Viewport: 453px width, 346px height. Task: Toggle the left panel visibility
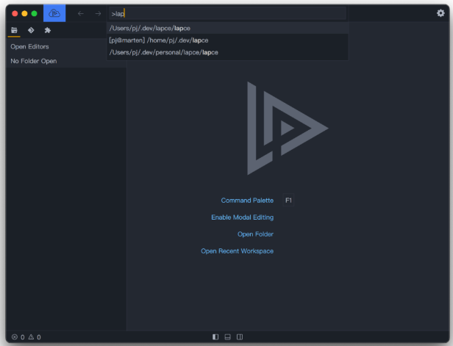click(215, 336)
